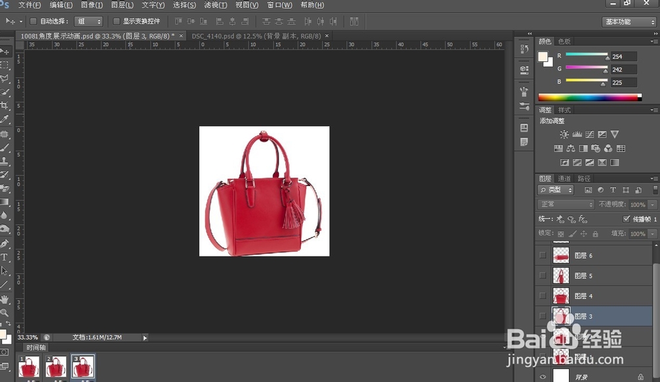Click the lock transparency icon in Layers panel
Image resolution: width=660 pixels, height=382 pixels.
(x=561, y=234)
